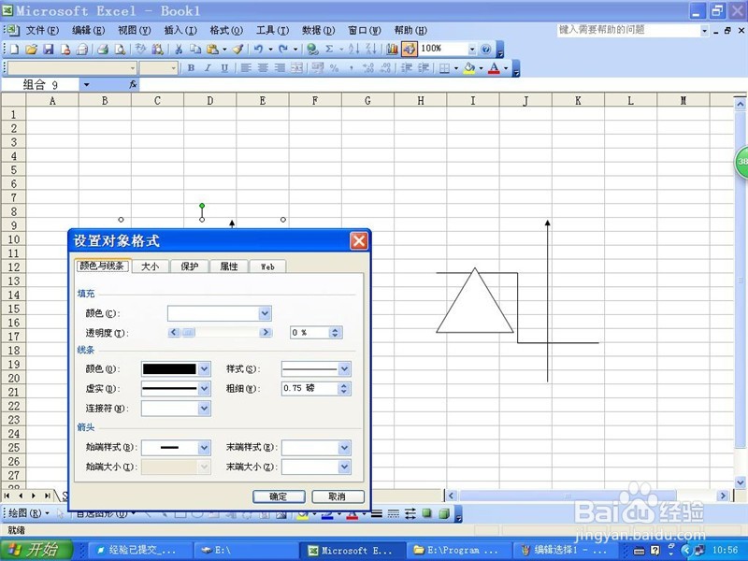Viewport: 748px width, 561px height.
Task: Create a new workbook with New icon
Action: click(x=14, y=50)
